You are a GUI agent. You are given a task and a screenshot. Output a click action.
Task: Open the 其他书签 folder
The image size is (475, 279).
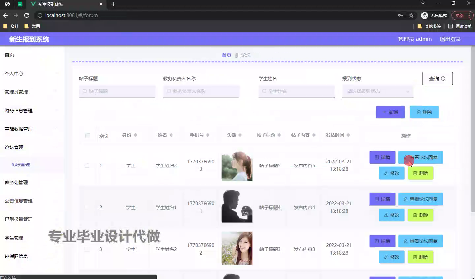point(429,26)
